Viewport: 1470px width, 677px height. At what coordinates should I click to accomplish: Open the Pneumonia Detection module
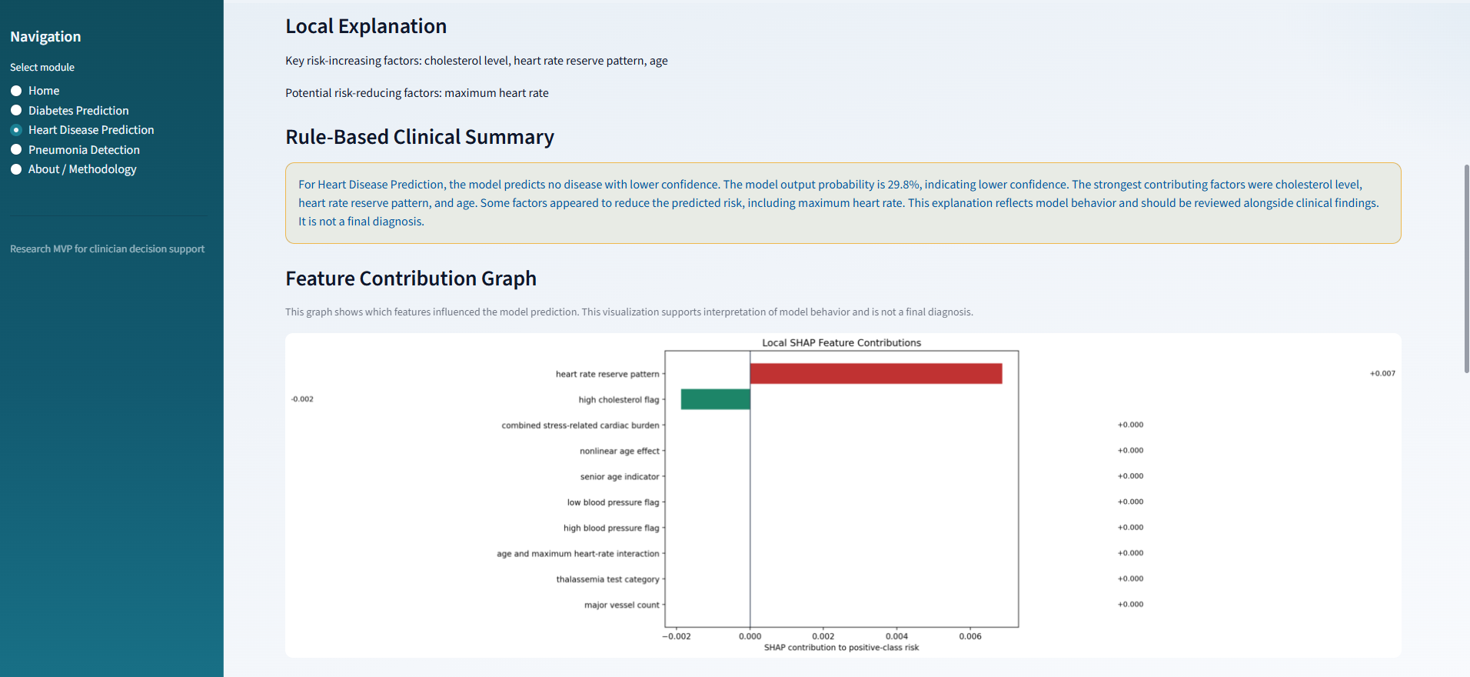click(x=16, y=150)
